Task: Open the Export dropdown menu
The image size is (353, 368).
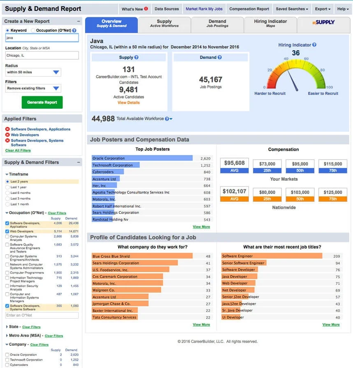Action: (323, 9)
